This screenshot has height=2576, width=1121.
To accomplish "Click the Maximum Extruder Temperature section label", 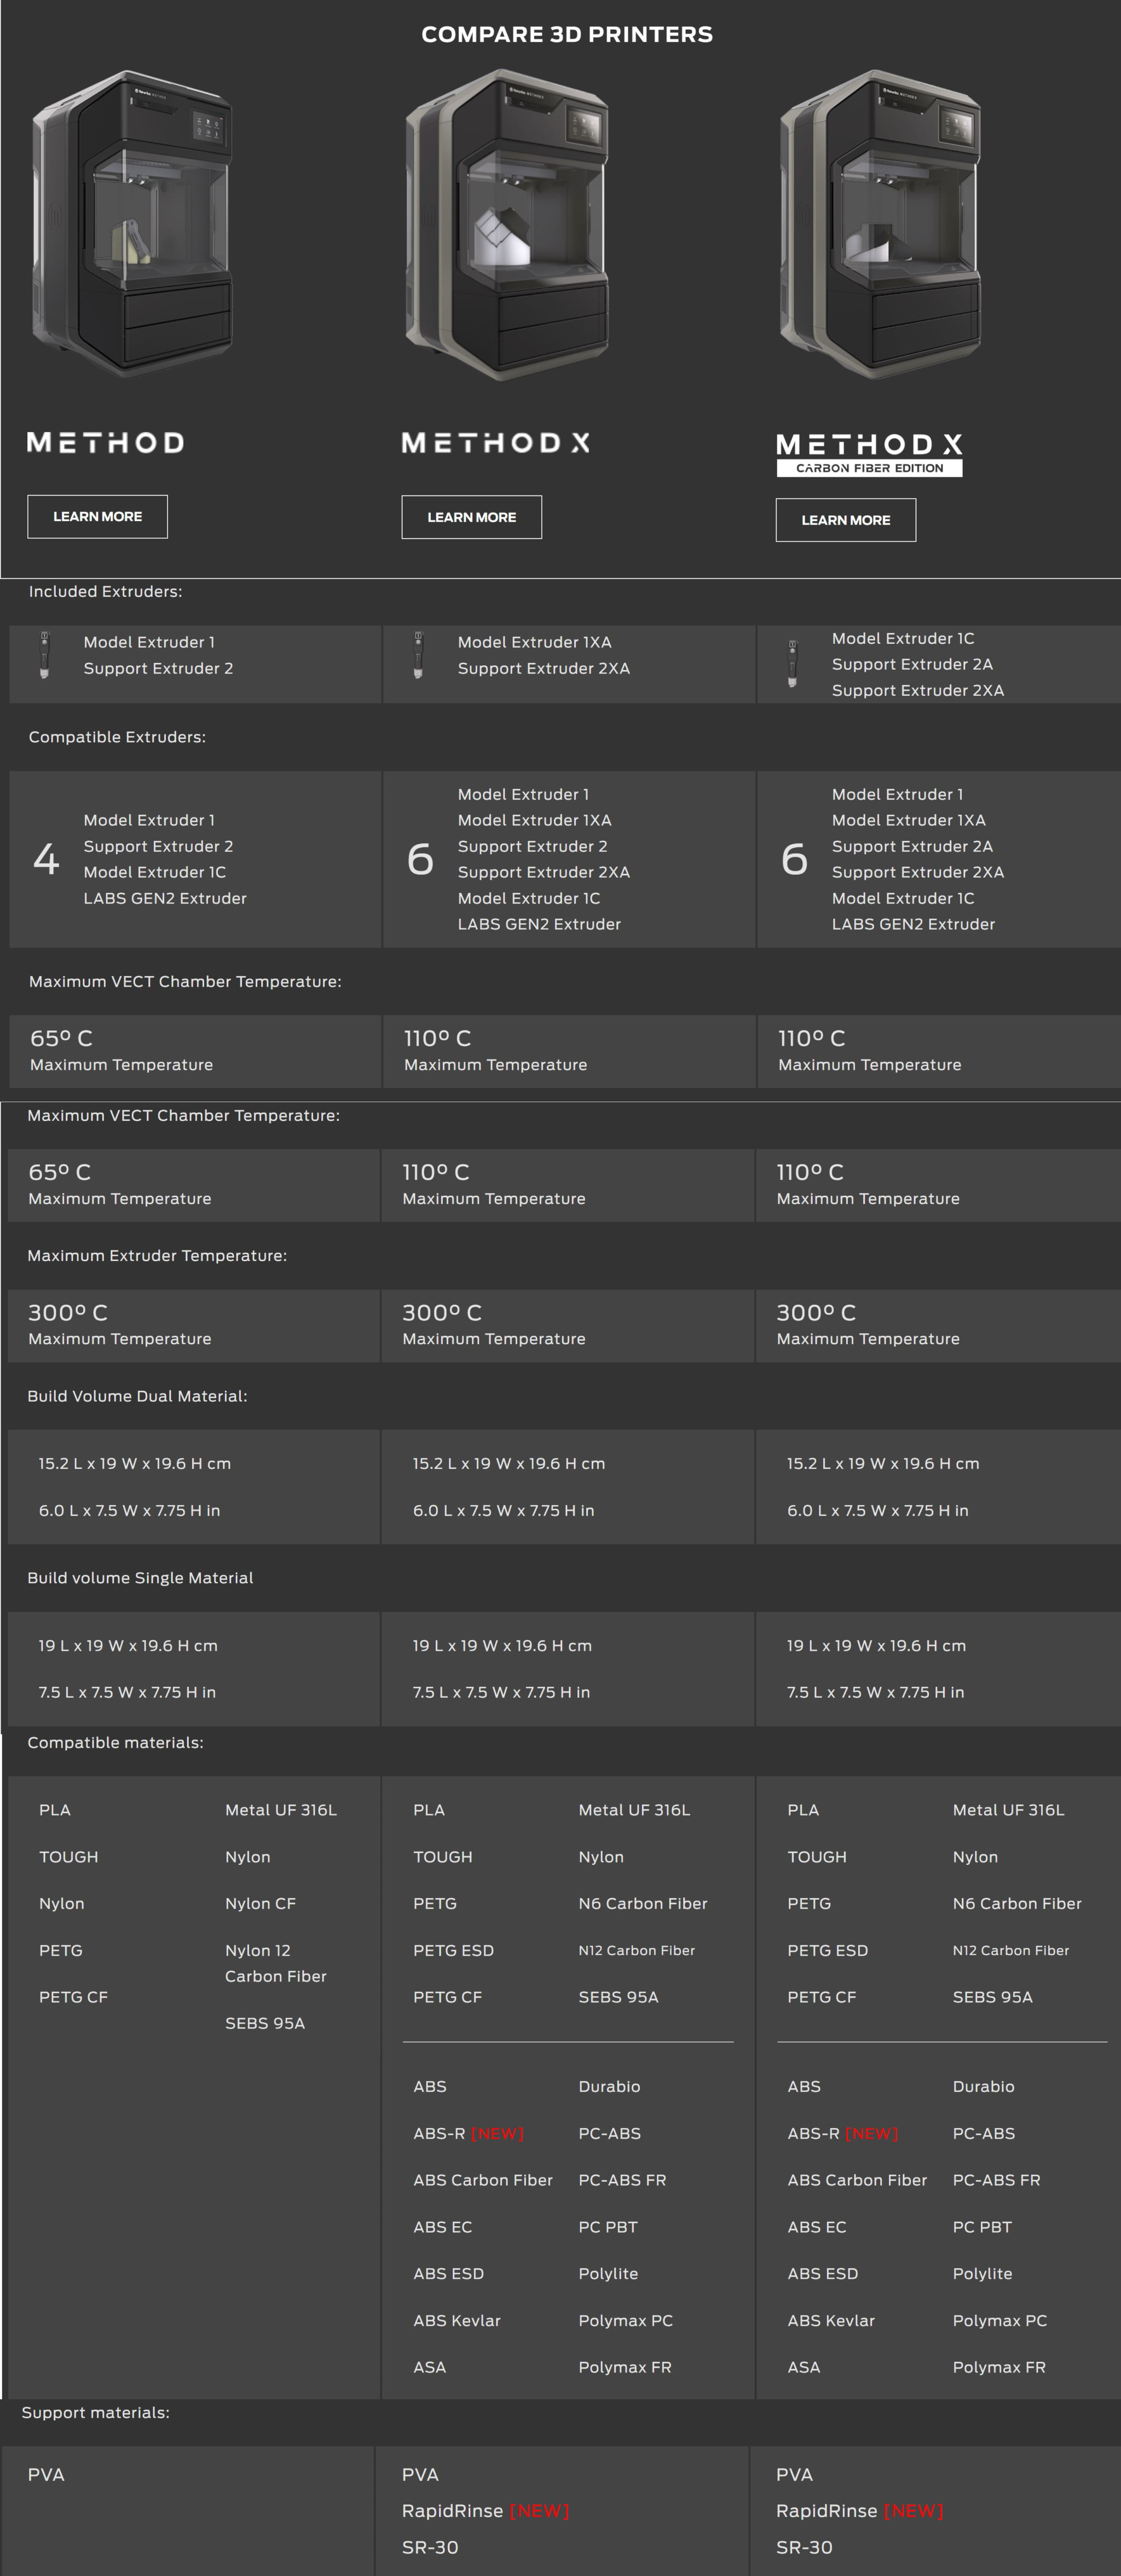I will point(157,1255).
